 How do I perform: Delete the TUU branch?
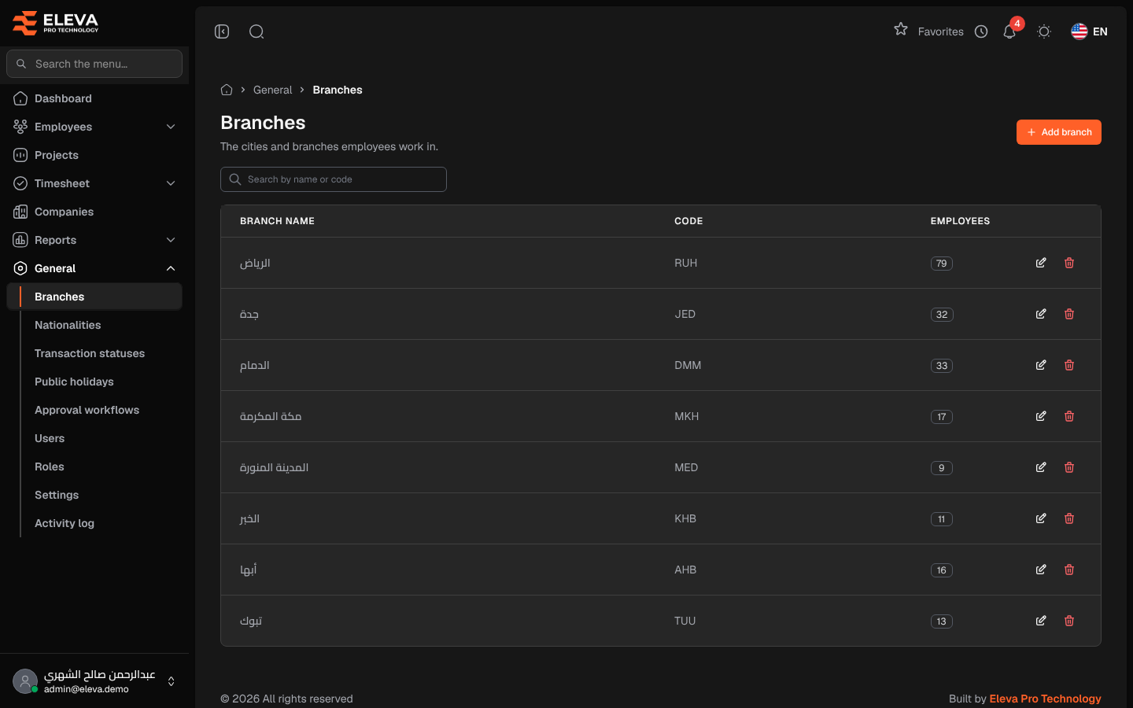(1069, 621)
